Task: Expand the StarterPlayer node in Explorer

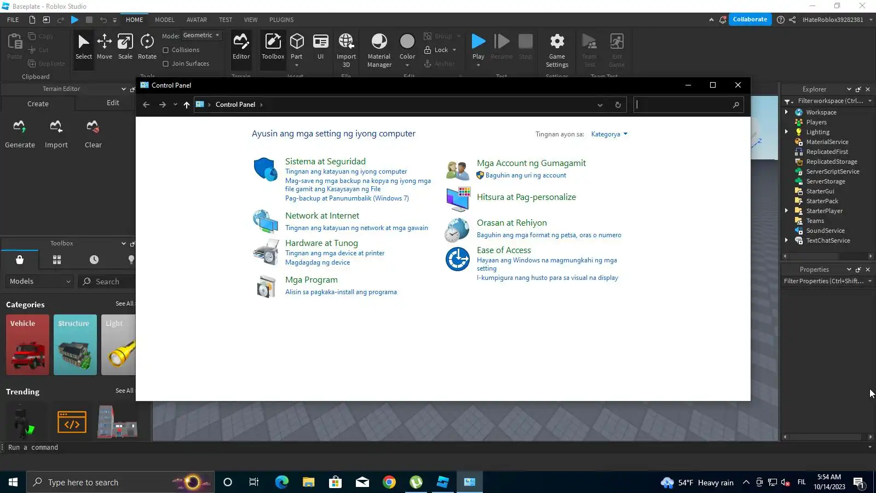Action: (x=787, y=211)
